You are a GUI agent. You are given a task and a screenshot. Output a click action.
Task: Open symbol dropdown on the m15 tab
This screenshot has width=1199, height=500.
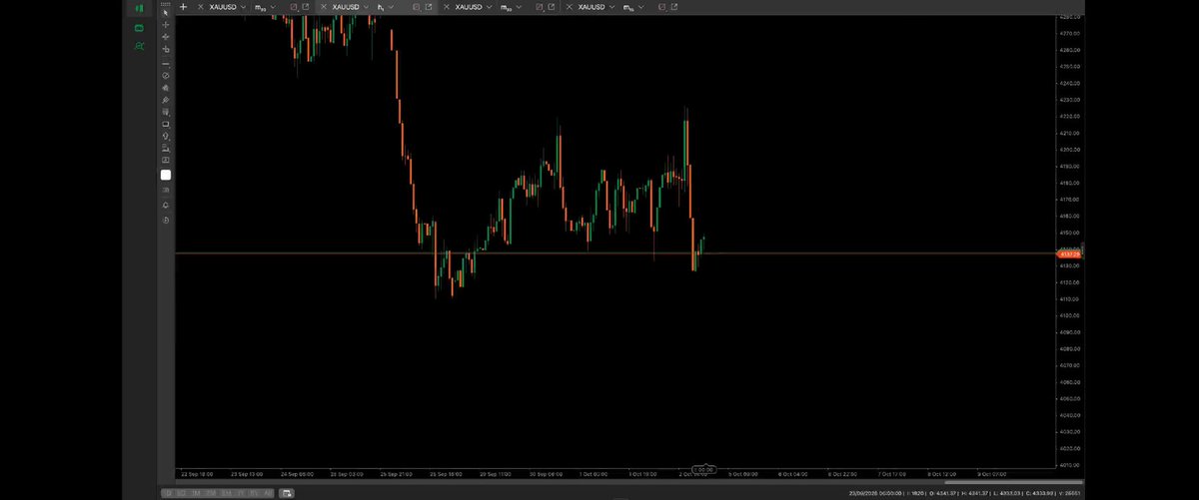pyautogui.click(x=612, y=7)
